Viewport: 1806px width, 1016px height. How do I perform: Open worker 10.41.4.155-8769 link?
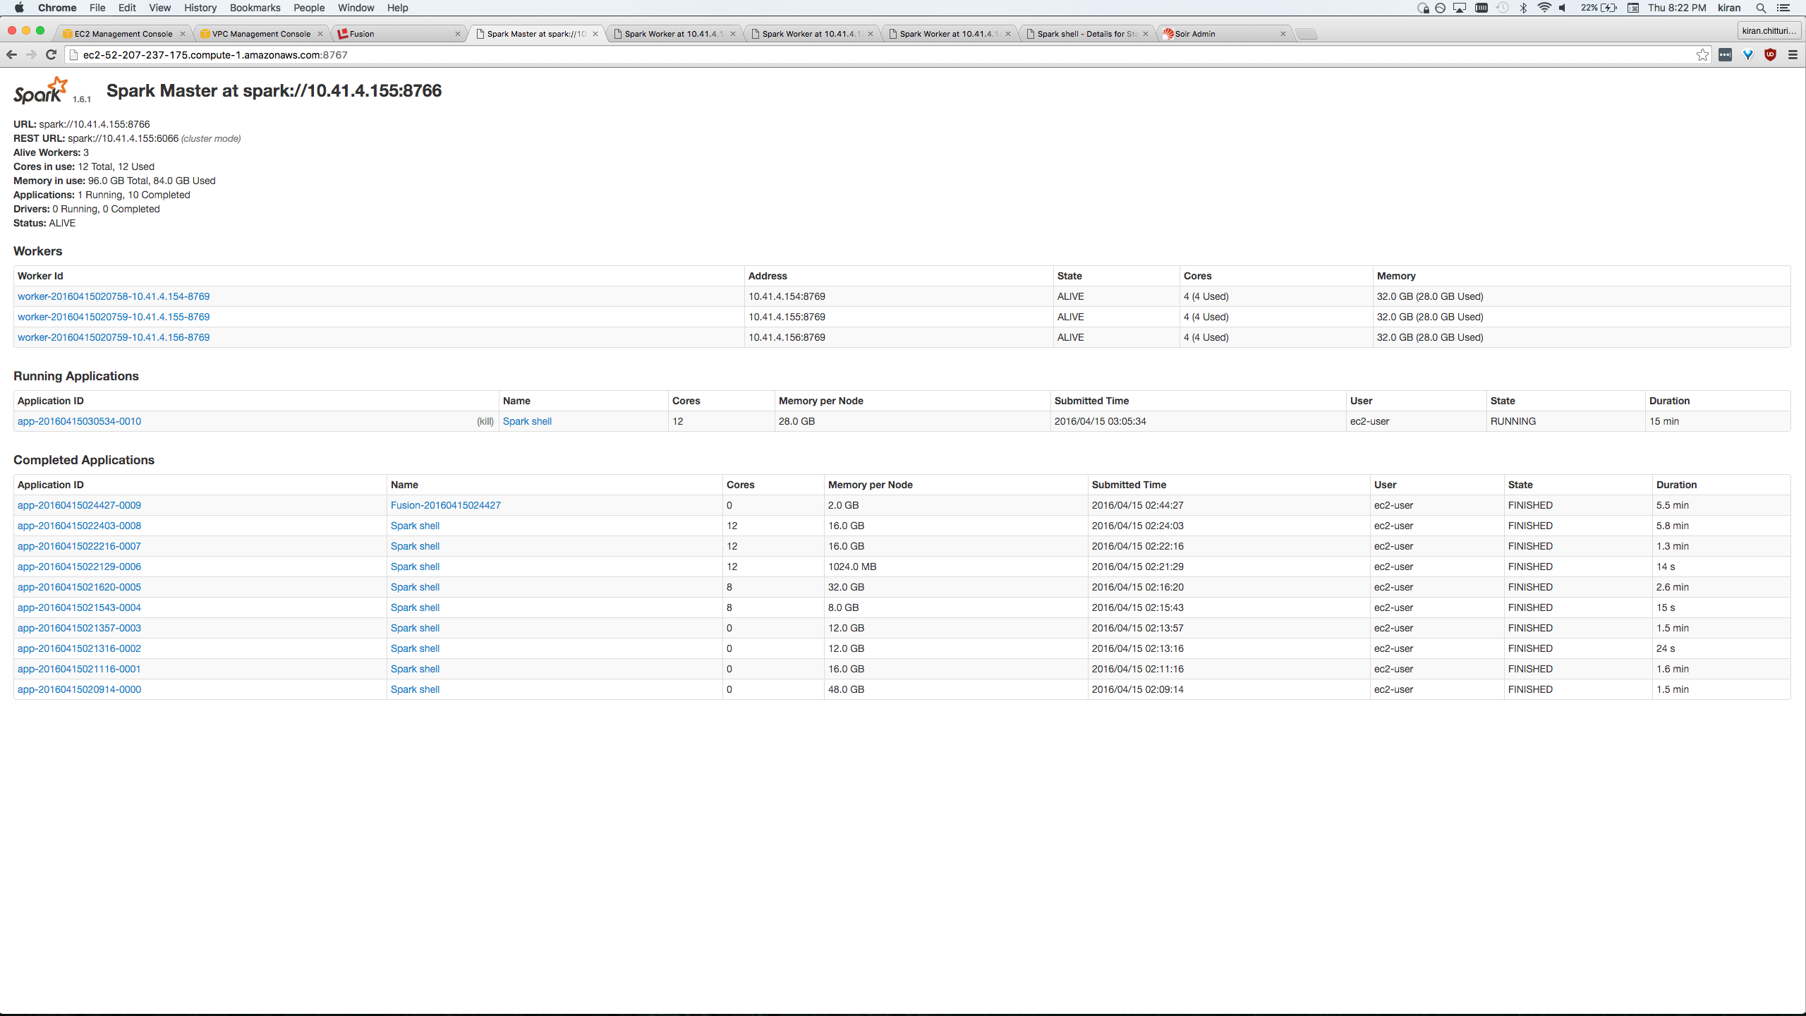click(x=114, y=317)
